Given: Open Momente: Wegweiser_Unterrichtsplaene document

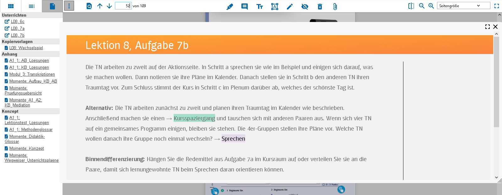Looking at the screenshot, I should 32,158.
